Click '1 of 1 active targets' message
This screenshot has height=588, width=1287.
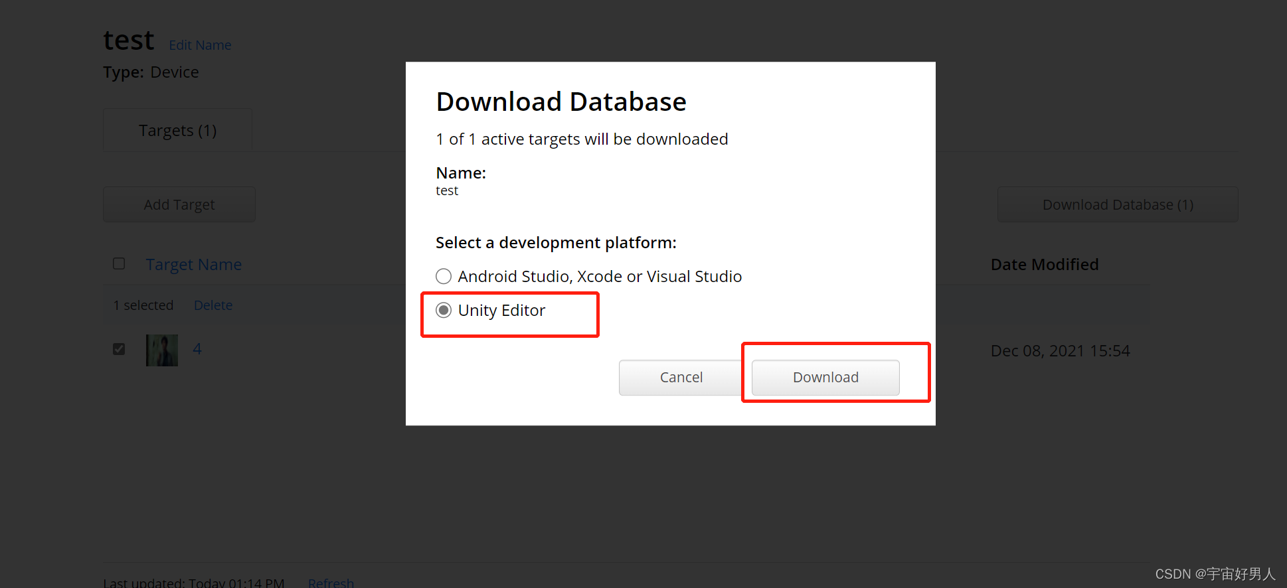(x=582, y=139)
